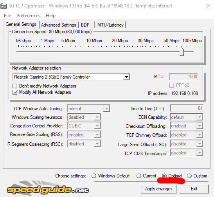Uncheck Modify All Network Adapters
Viewport: 214px width, 197px height.
tap(15, 92)
